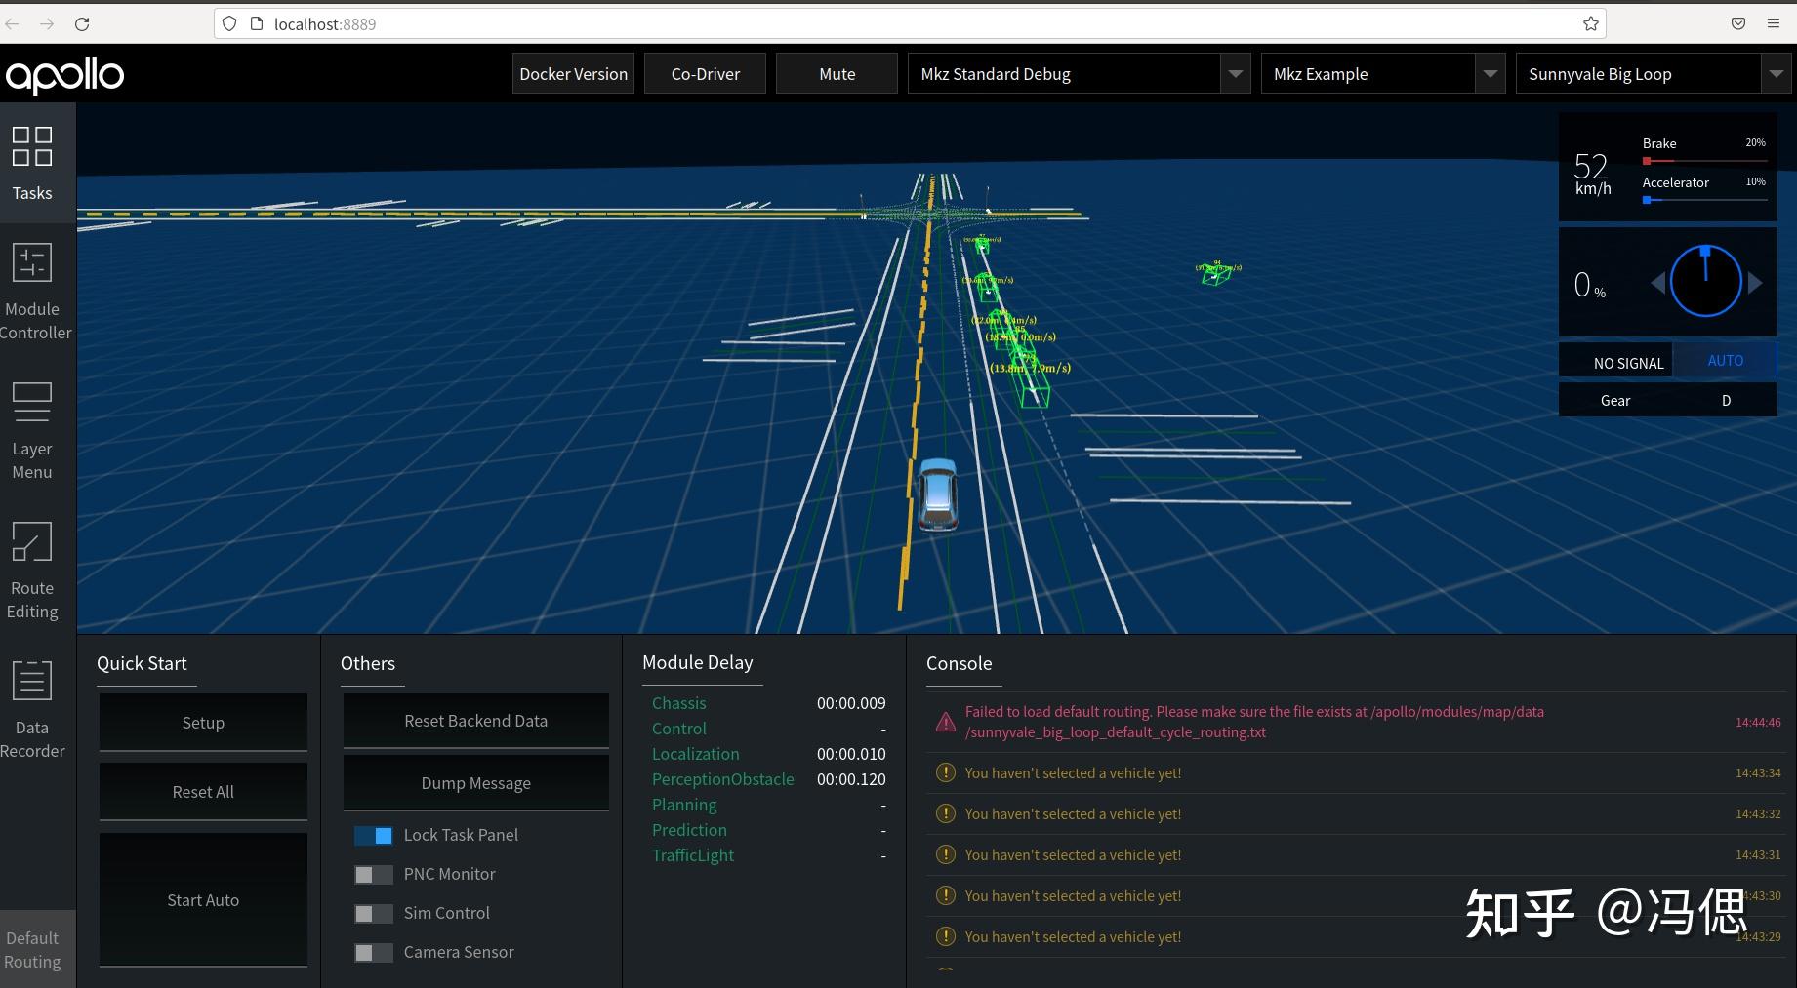Enable the PNC Monitor toggle
Image resolution: width=1797 pixels, height=988 pixels.
tap(373, 875)
